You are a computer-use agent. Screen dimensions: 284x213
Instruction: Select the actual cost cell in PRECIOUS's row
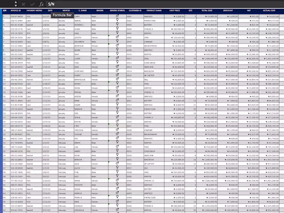pyautogui.click(x=269, y=130)
